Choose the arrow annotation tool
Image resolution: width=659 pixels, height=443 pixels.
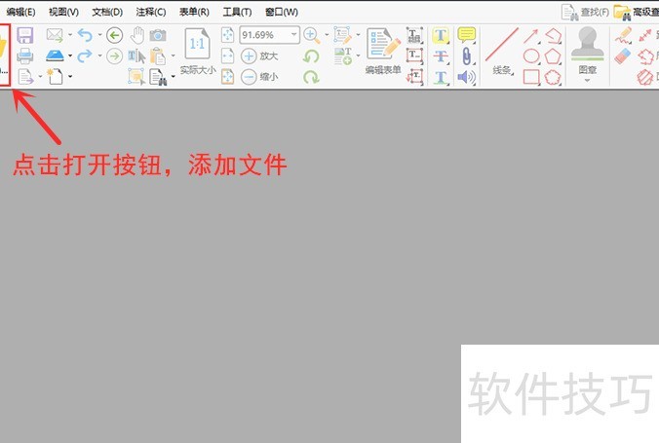tap(532, 36)
